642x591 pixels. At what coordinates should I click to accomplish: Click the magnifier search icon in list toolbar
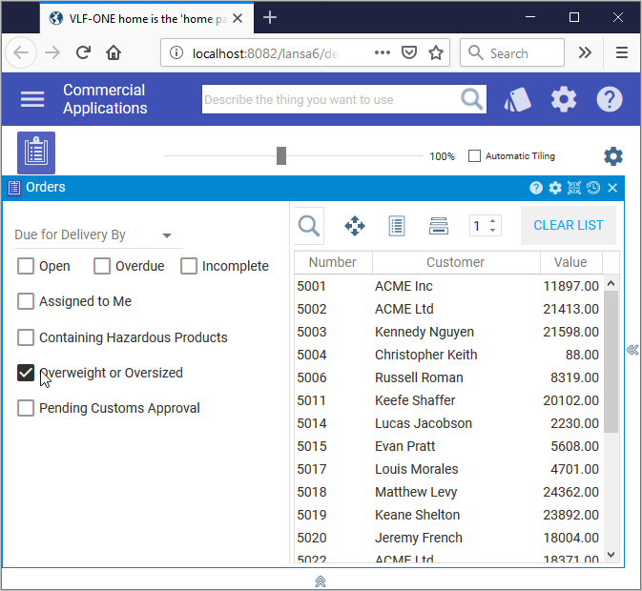(x=309, y=226)
